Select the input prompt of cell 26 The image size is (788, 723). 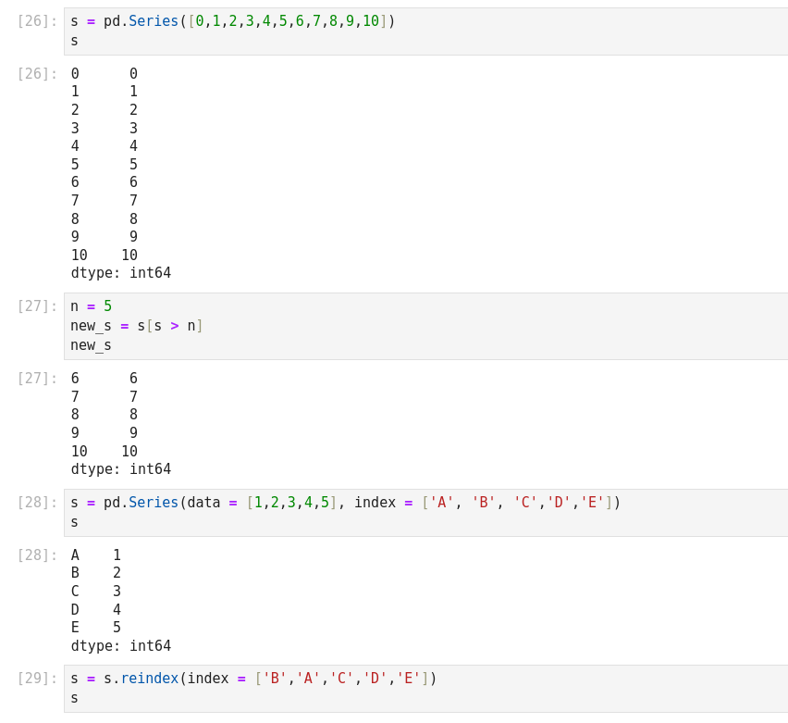37,21
